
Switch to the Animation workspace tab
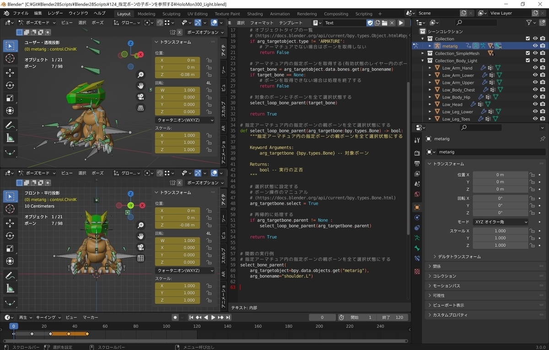point(280,14)
